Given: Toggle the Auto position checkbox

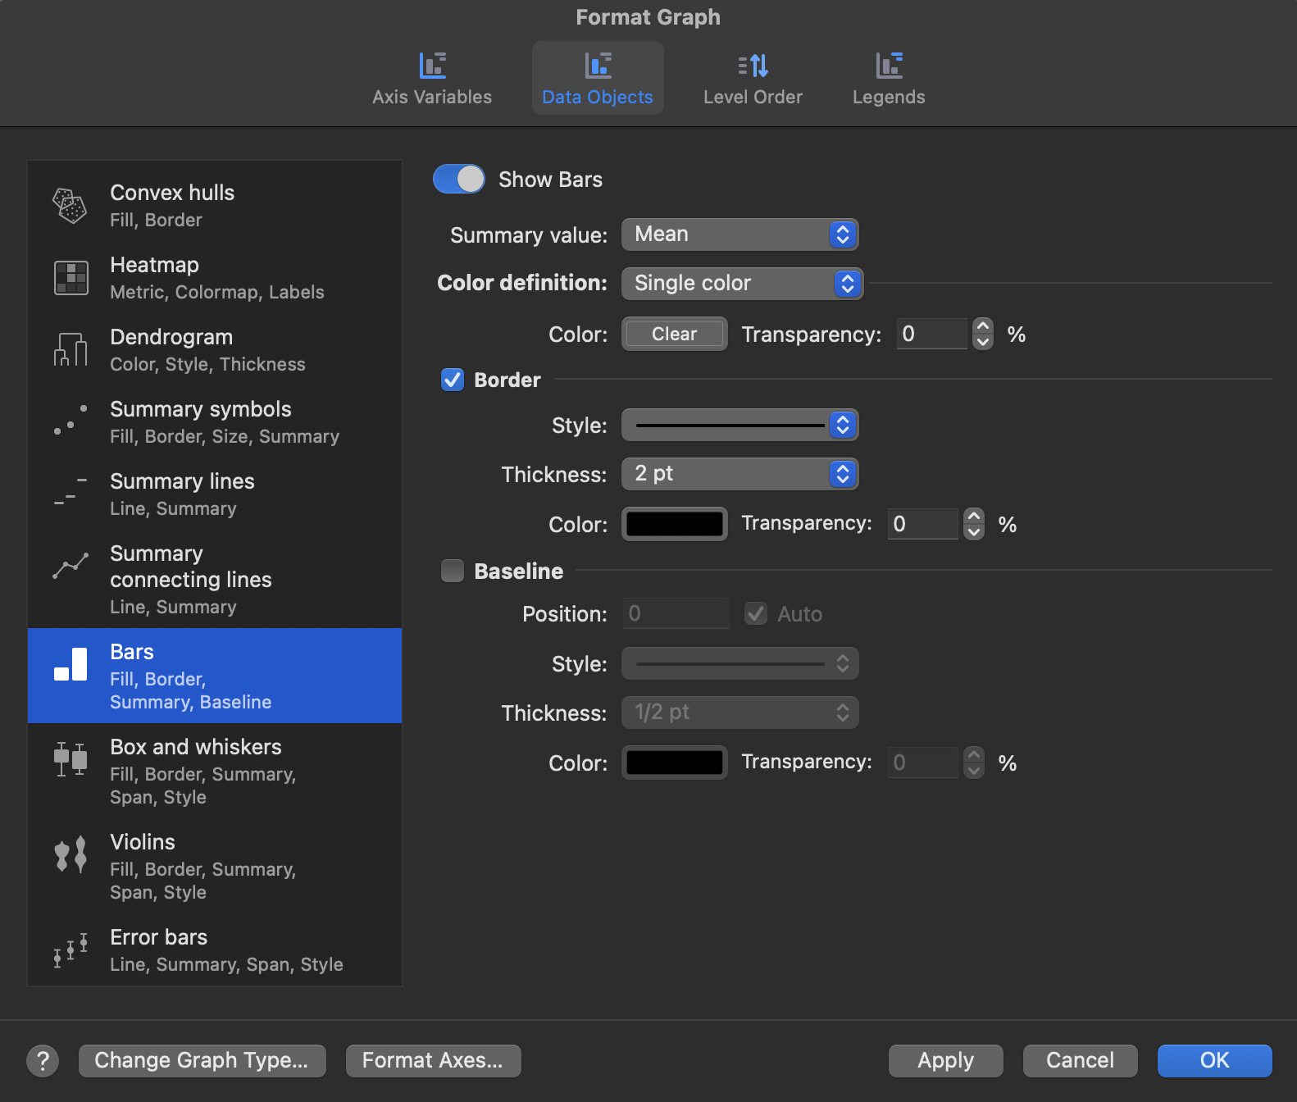Looking at the screenshot, I should tap(756, 613).
